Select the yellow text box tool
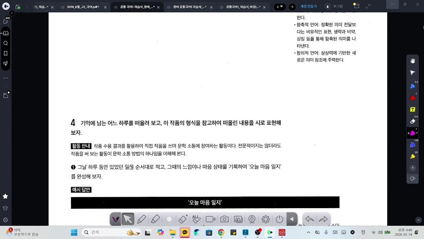 click(x=412, y=110)
